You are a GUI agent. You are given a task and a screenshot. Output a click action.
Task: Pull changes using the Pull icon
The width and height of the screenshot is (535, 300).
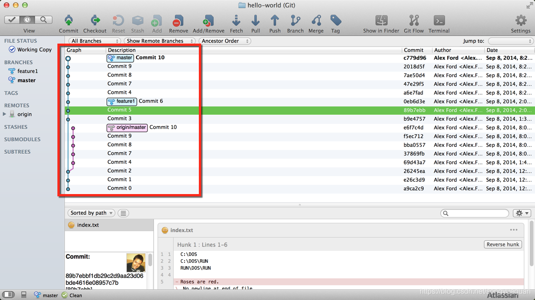(255, 21)
